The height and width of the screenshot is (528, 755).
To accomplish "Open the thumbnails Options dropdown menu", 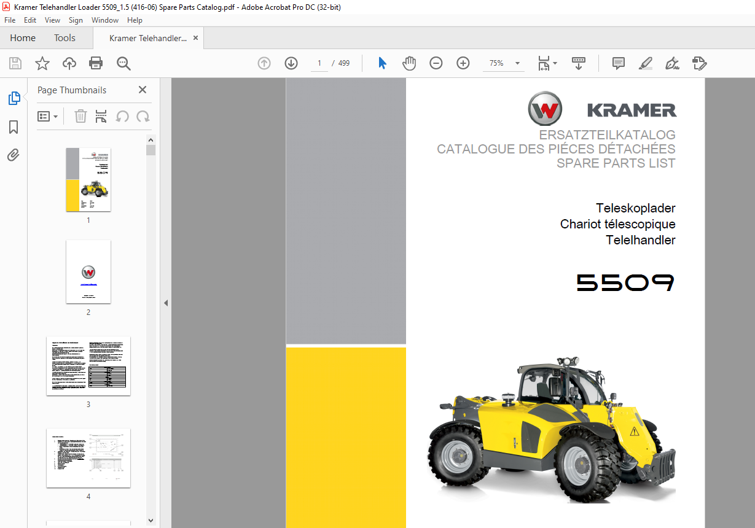I will [x=47, y=116].
